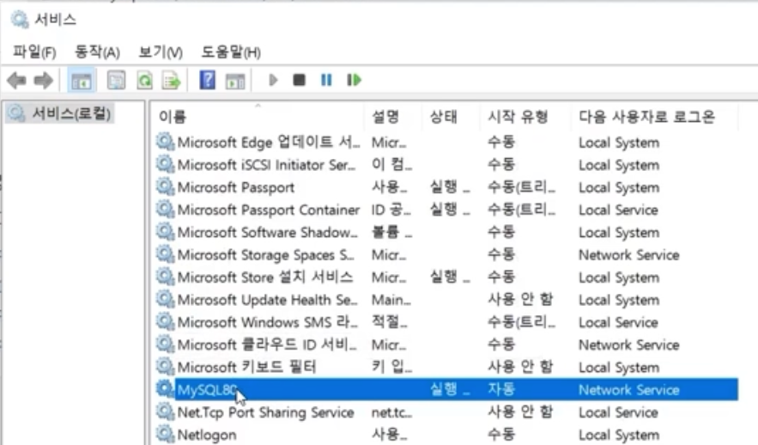Select the Netlogon service row
The image size is (758, 445).
446,435
